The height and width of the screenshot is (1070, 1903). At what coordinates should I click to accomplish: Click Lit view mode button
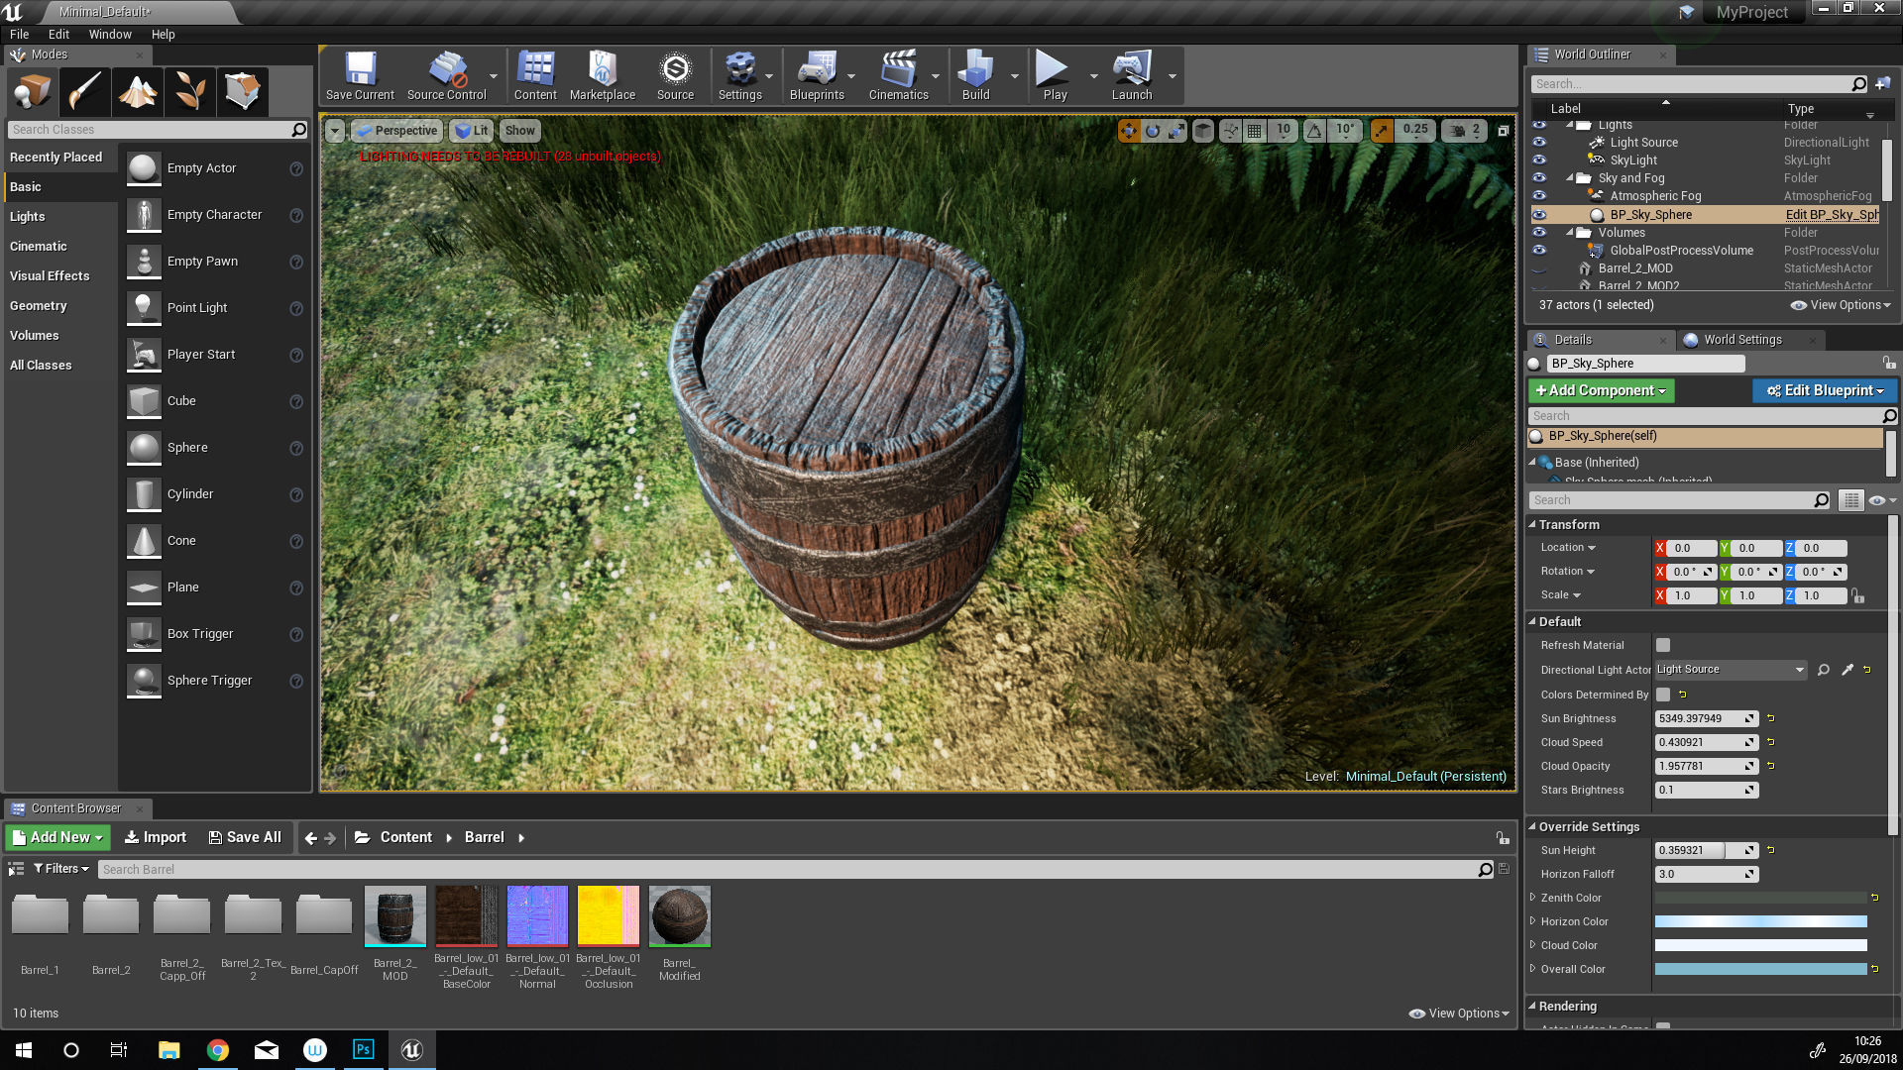(472, 131)
